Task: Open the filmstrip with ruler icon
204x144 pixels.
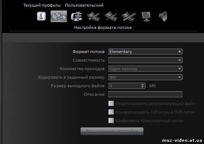Action: pos(129,16)
